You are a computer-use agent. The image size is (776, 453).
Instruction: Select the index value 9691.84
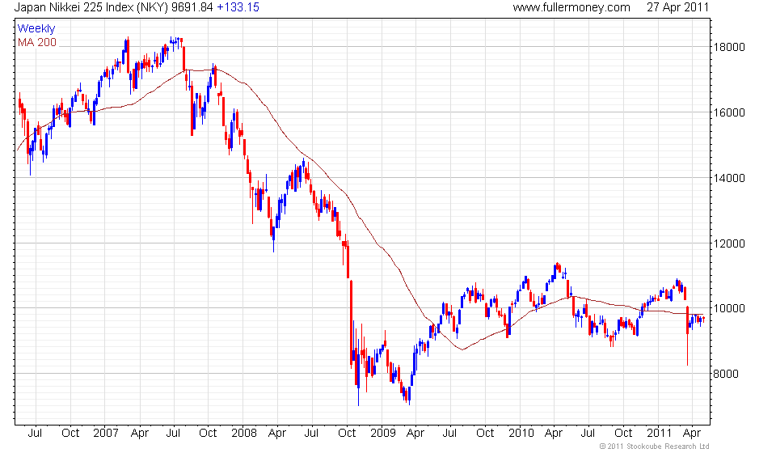(x=192, y=7)
